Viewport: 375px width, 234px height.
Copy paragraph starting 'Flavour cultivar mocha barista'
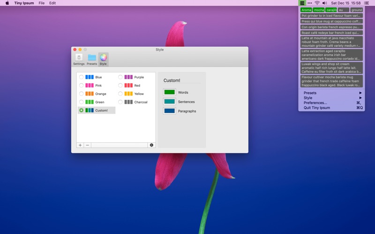[331, 81]
